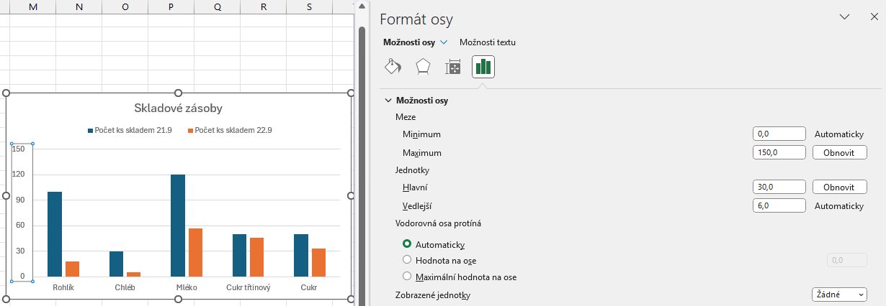Image resolution: width=886 pixels, height=306 pixels.
Task: Select the Hodnota na ose radio option
Action: pos(408,260)
